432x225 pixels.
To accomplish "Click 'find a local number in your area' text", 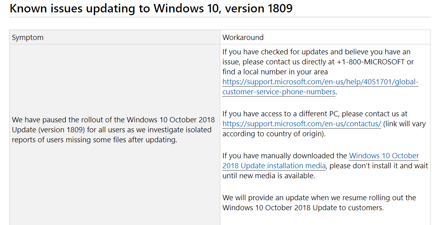I will (275, 72).
